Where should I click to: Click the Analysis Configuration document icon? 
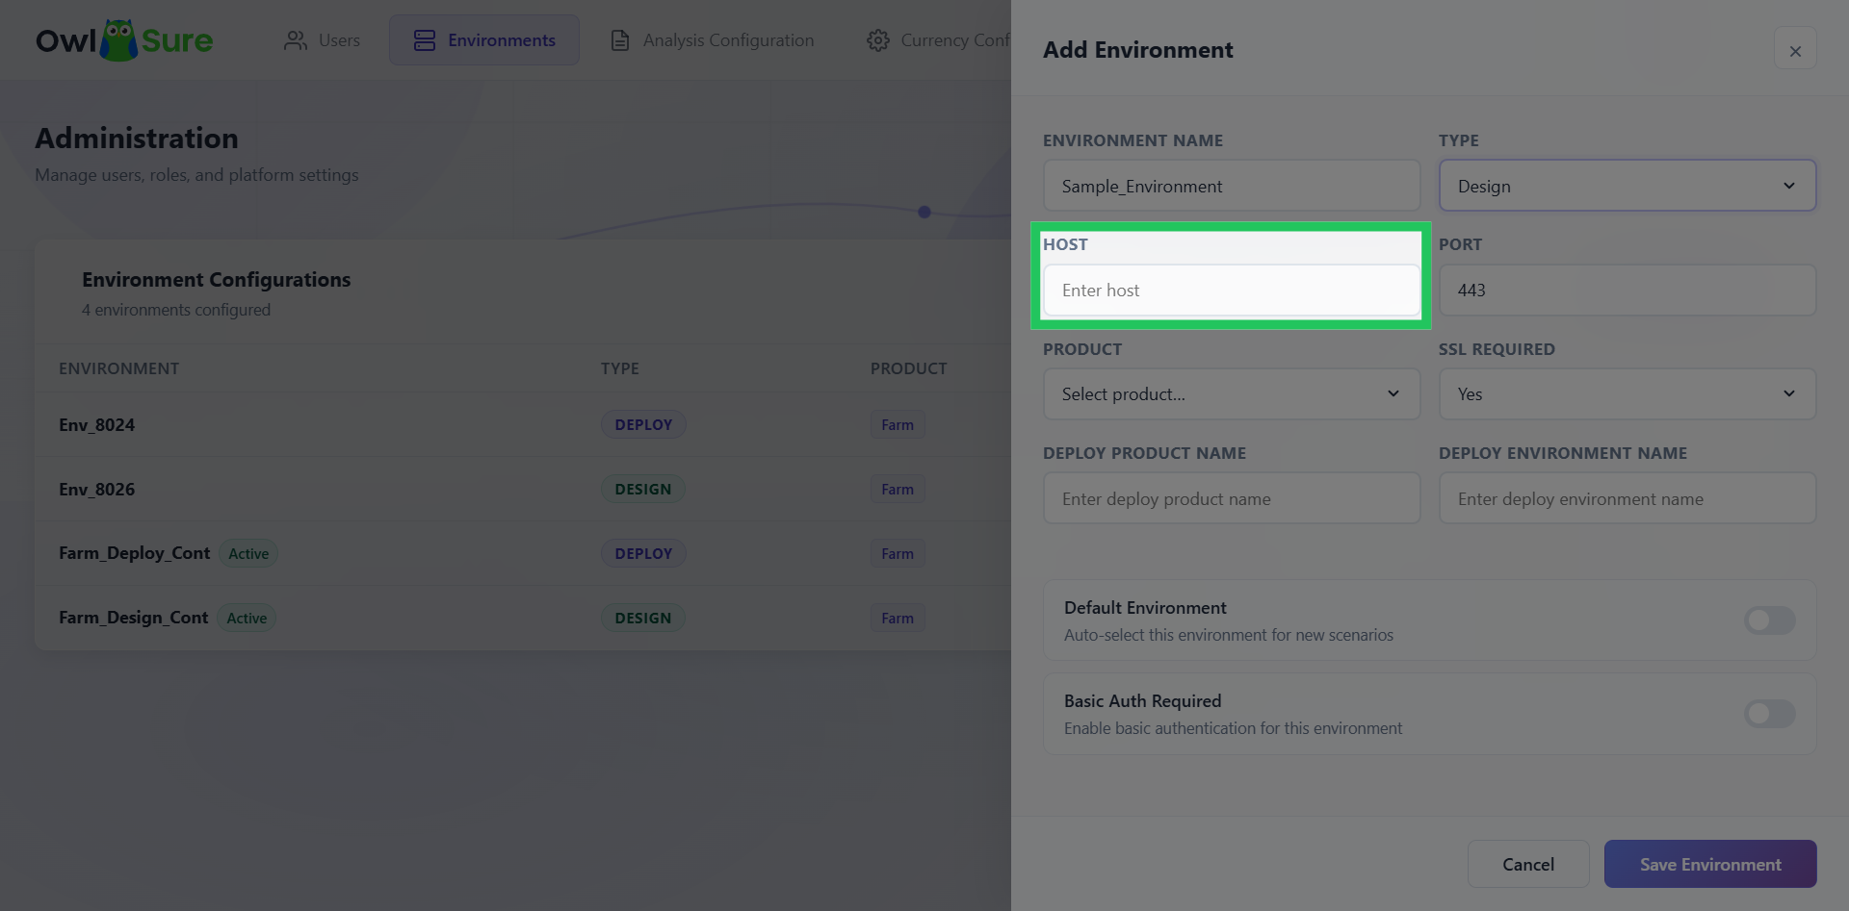pyautogui.click(x=620, y=40)
